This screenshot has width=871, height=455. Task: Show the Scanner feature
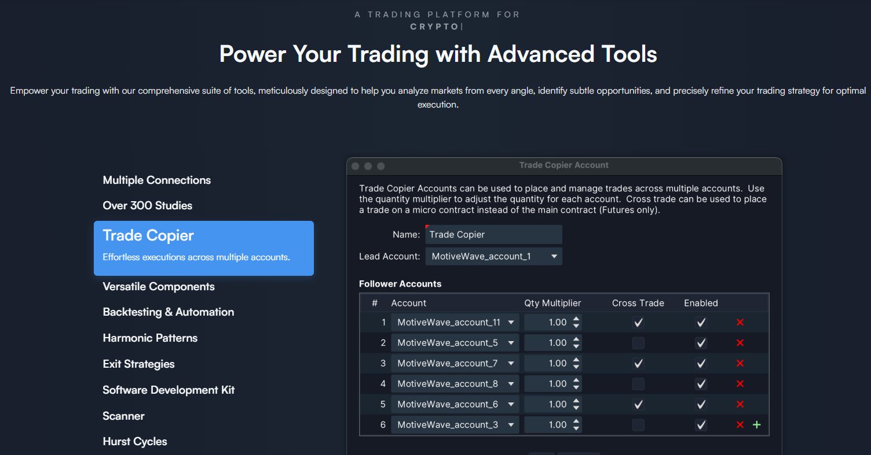123,416
